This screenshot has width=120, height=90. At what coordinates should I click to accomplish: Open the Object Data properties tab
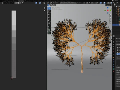pyautogui.click(x=113, y=69)
